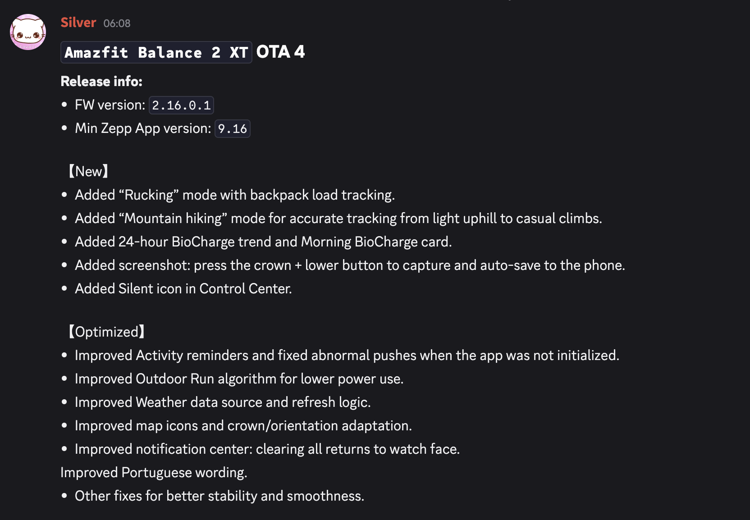Click the Added screenshot bullet line
The width and height of the screenshot is (750, 520).
[350, 265]
